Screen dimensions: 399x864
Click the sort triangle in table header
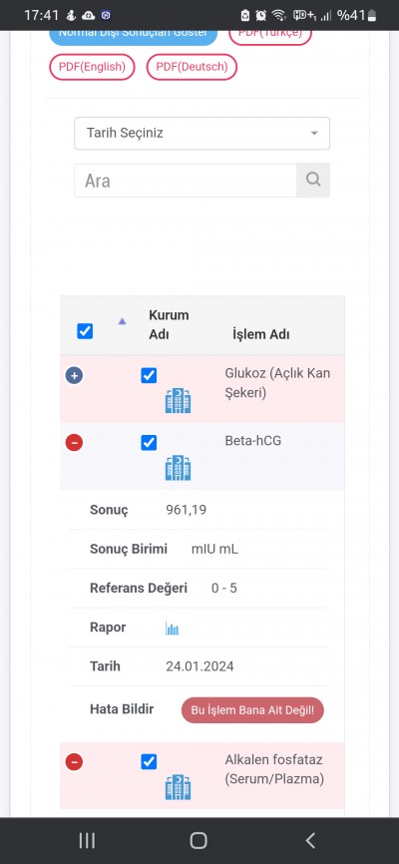click(x=123, y=321)
